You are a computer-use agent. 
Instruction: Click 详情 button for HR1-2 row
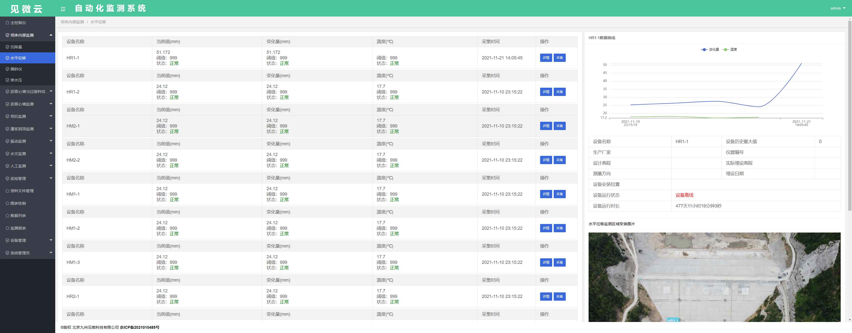pyautogui.click(x=546, y=92)
